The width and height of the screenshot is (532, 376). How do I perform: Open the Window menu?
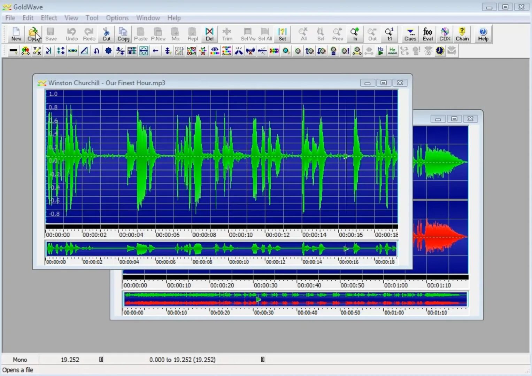tap(148, 18)
